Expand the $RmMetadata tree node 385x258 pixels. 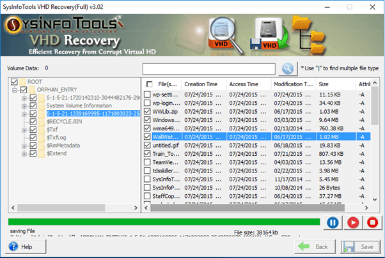tap(24, 146)
